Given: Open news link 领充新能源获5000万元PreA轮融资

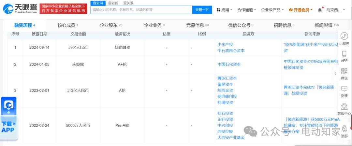Looking at the screenshot, I should pyautogui.click(x=312, y=126).
